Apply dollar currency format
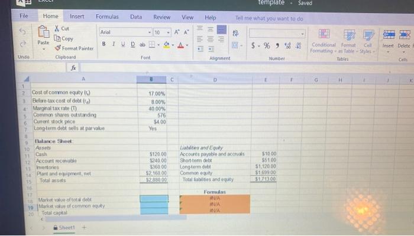This screenshot has height=236, width=414. (x=254, y=46)
